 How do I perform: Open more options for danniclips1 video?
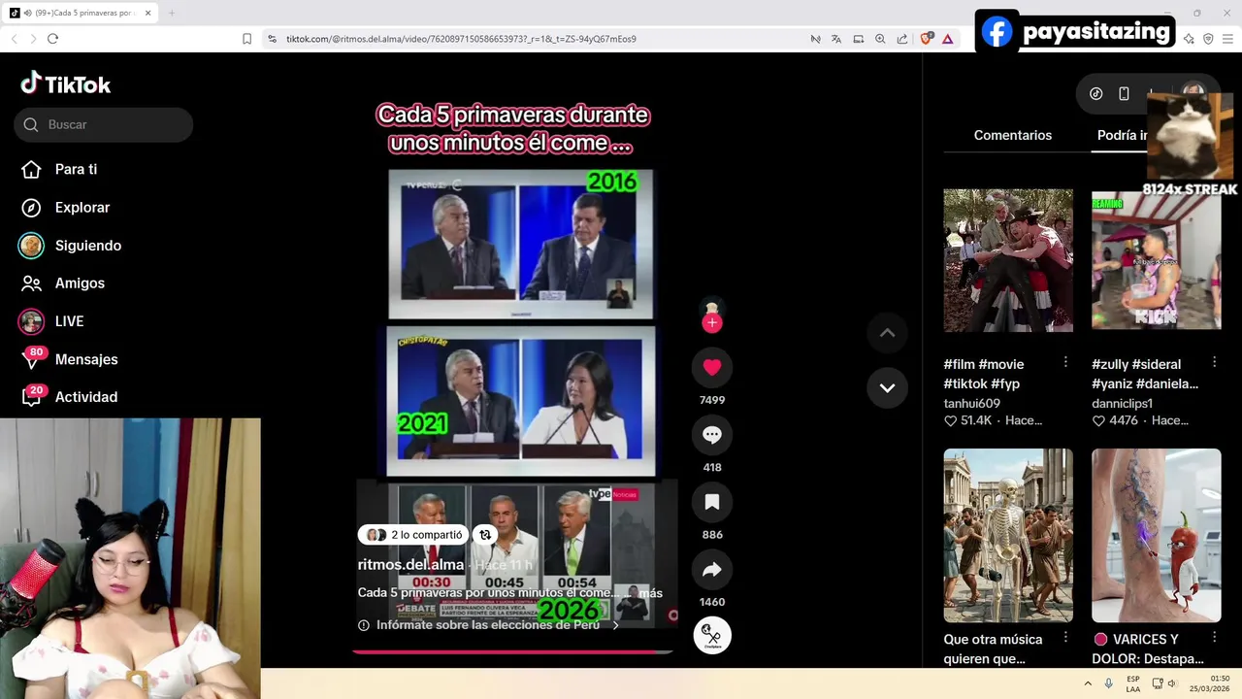[1214, 362]
